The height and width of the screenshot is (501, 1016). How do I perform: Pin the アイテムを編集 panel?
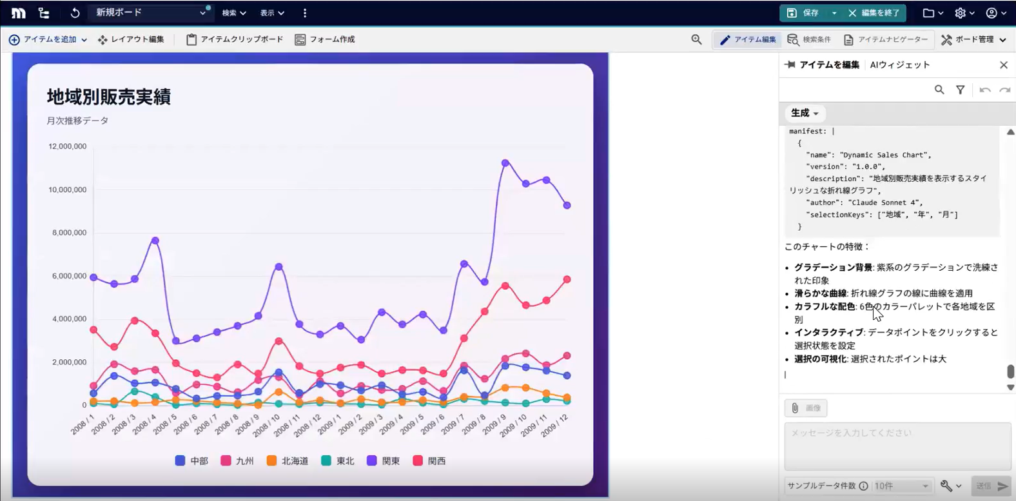click(790, 64)
